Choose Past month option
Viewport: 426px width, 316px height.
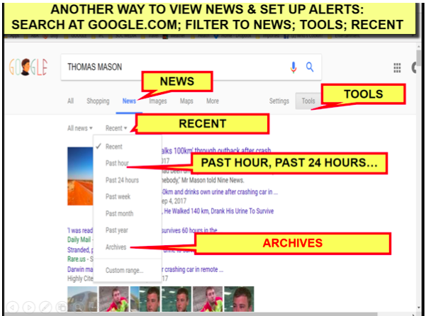point(119,213)
